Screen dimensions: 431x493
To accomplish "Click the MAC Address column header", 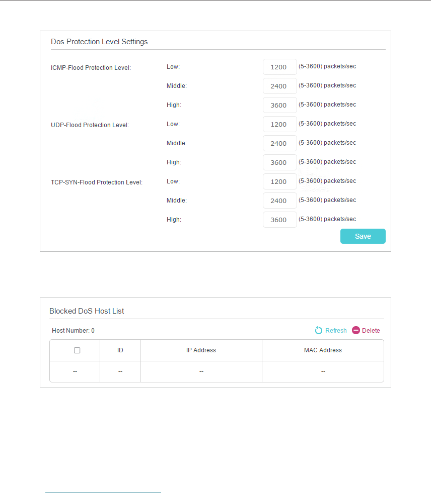I will (x=323, y=350).
